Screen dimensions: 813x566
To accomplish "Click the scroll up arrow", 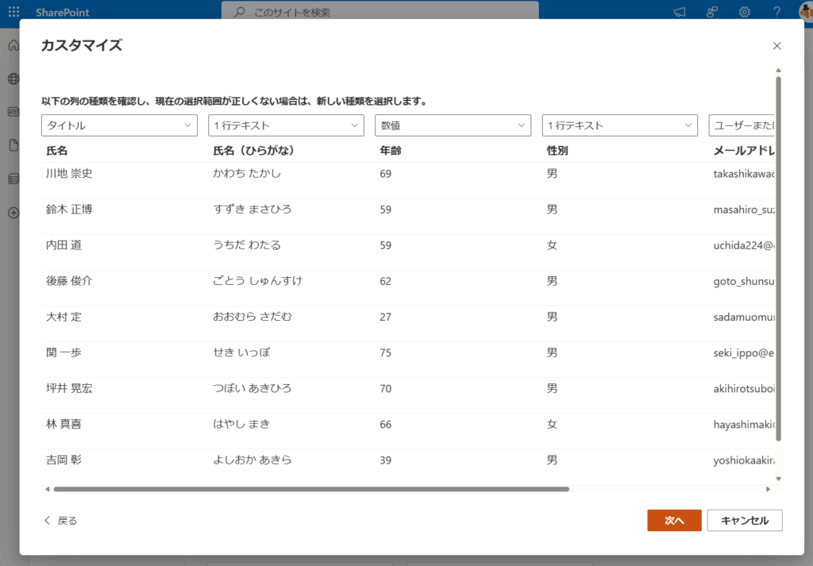I will coord(778,70).
